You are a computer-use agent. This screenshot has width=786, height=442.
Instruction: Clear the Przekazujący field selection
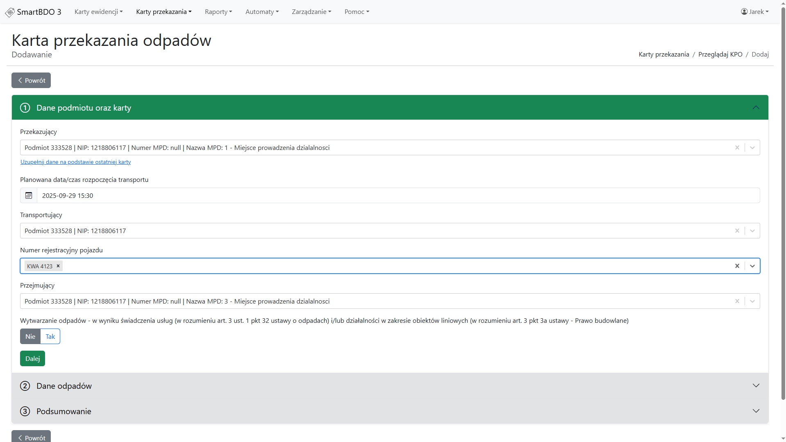point(737,147)
